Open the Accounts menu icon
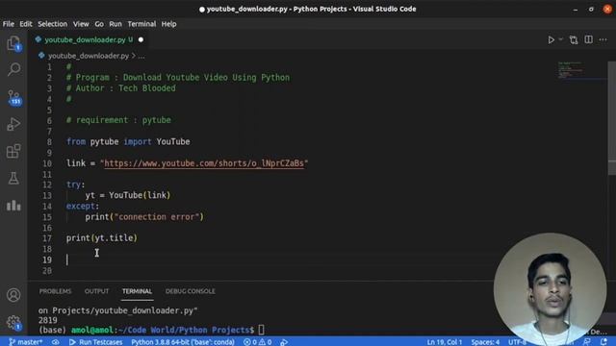This screenshot has height=346, width=616. click(13, 295)
